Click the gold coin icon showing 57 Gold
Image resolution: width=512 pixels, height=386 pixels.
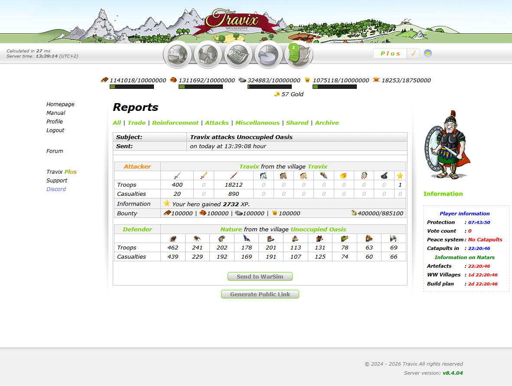click(277, 94)
